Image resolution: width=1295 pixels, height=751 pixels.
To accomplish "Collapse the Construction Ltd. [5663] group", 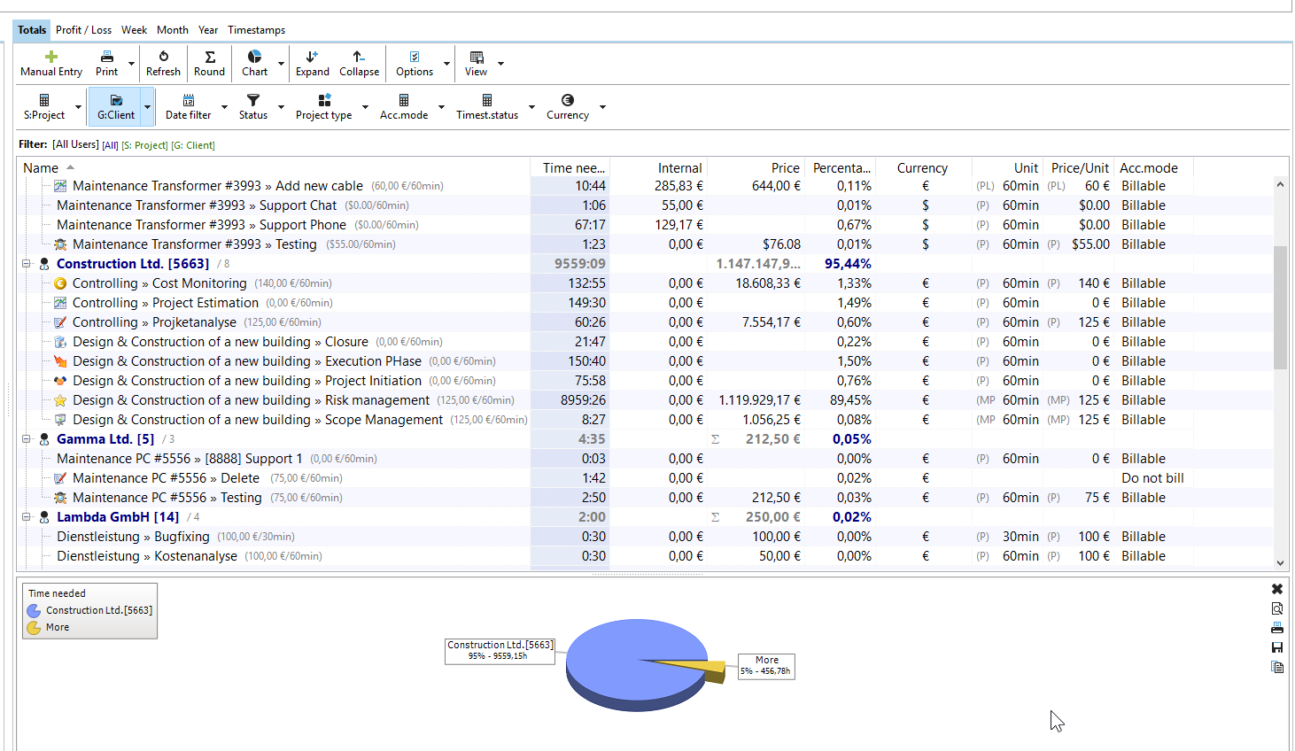I will [27, 264].
